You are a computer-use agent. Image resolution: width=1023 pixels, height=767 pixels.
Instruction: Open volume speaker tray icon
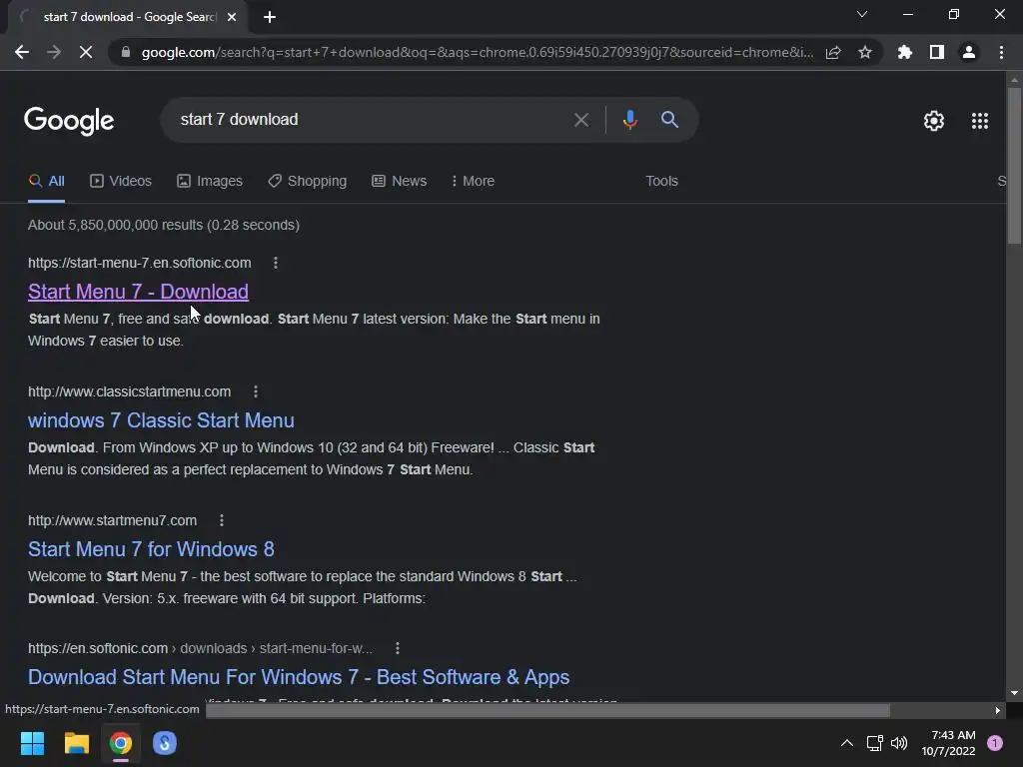(x=899, y=743)
